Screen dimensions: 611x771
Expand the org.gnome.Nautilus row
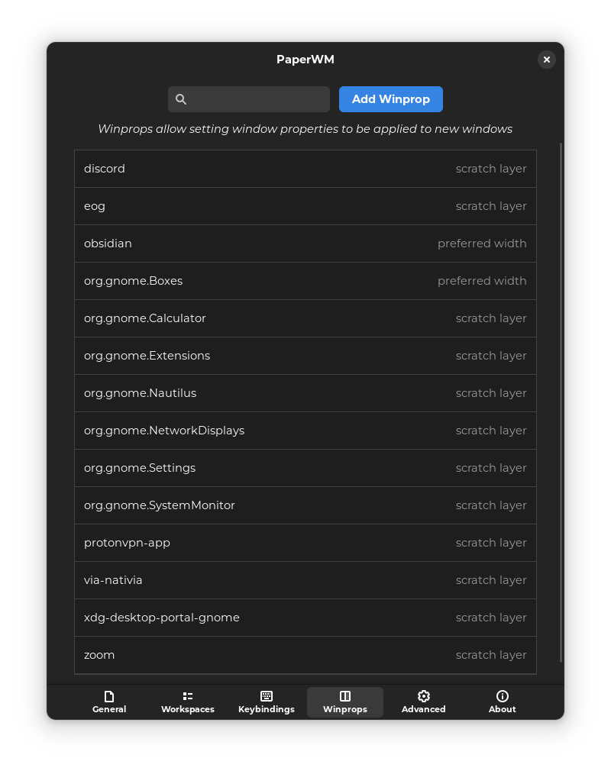pos(305,393)
